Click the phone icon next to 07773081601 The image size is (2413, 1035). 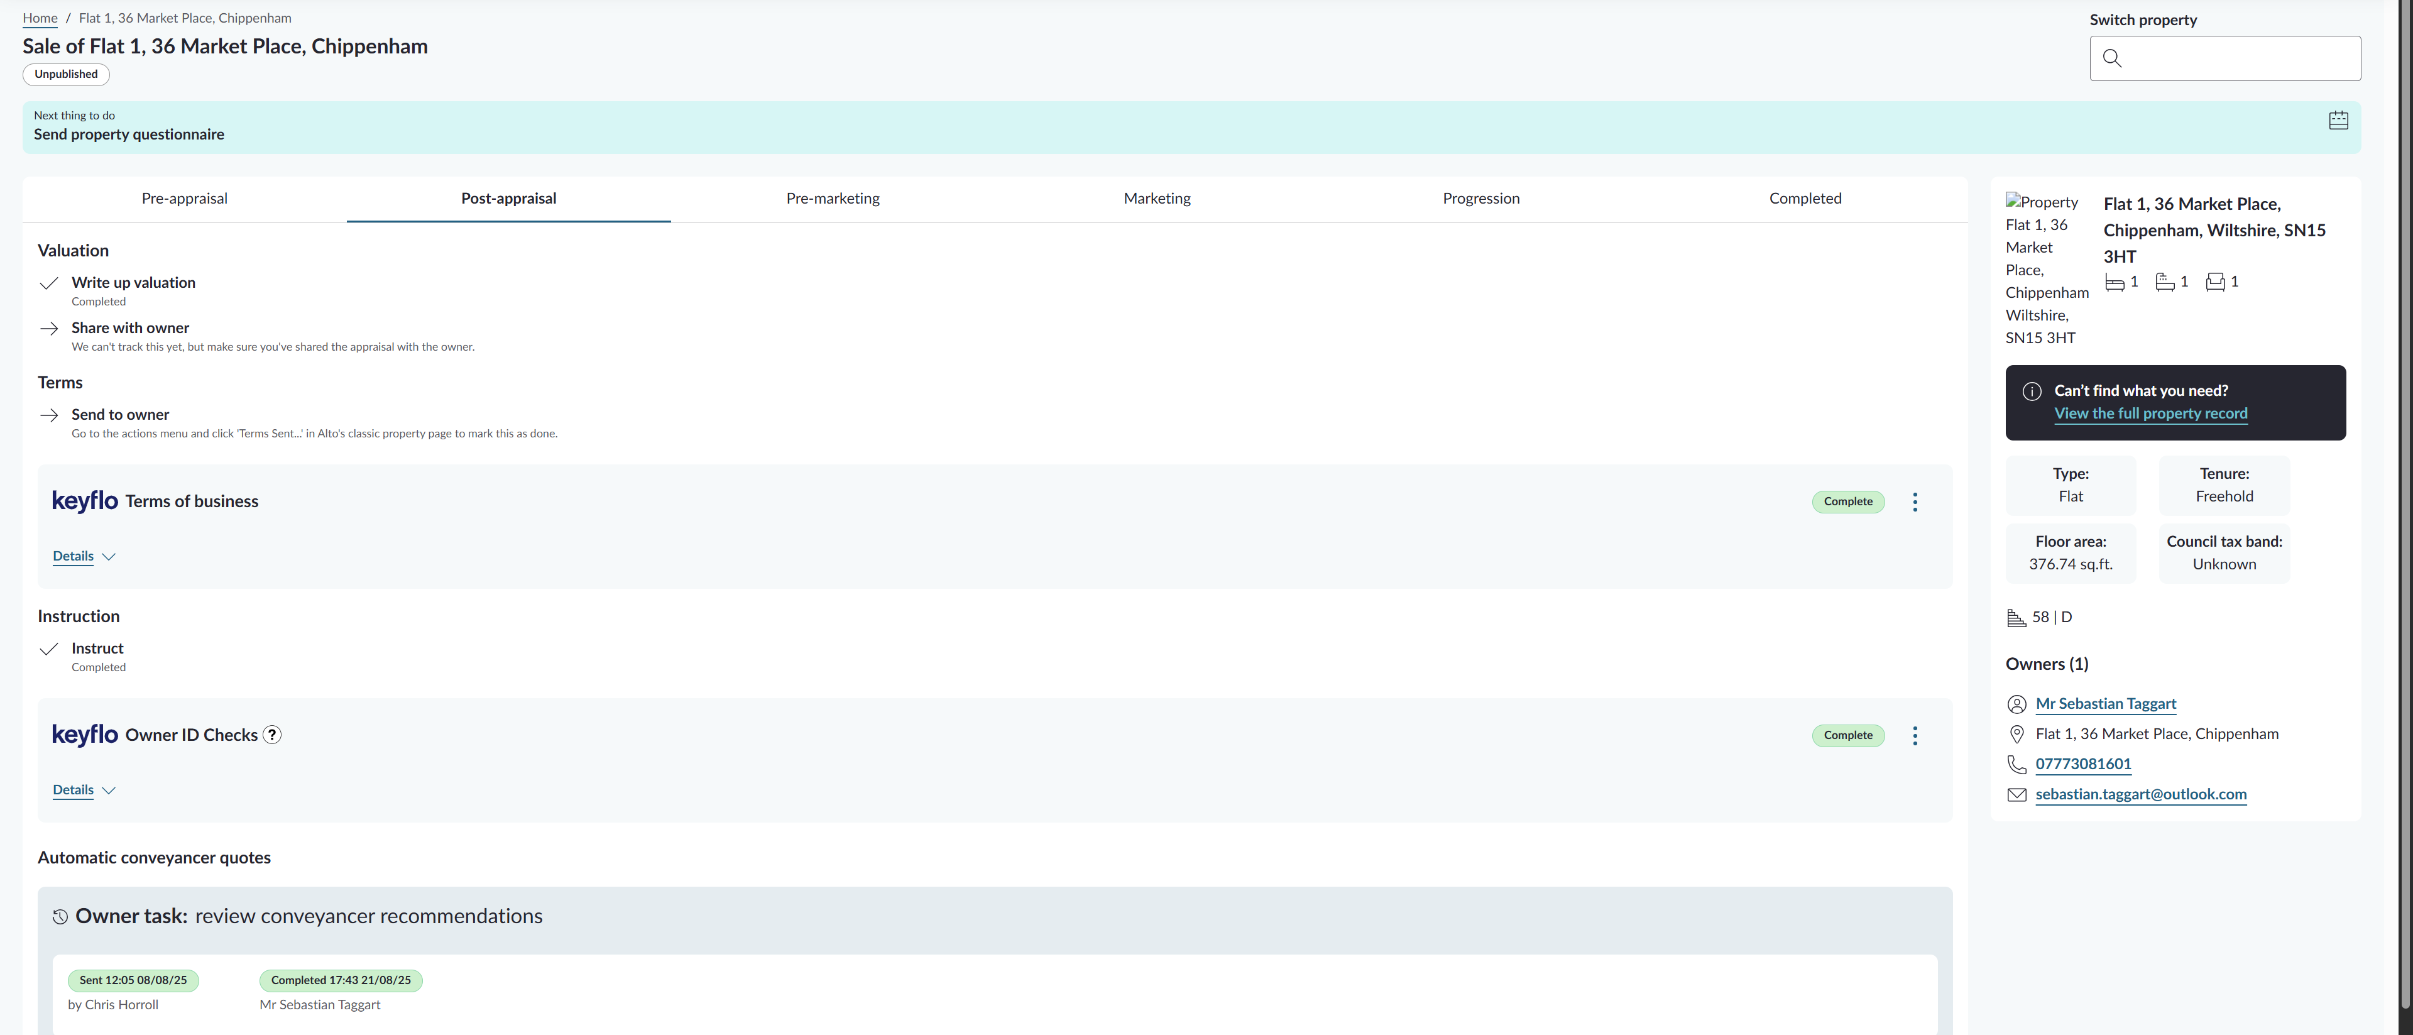click(x=2016, y=764)
